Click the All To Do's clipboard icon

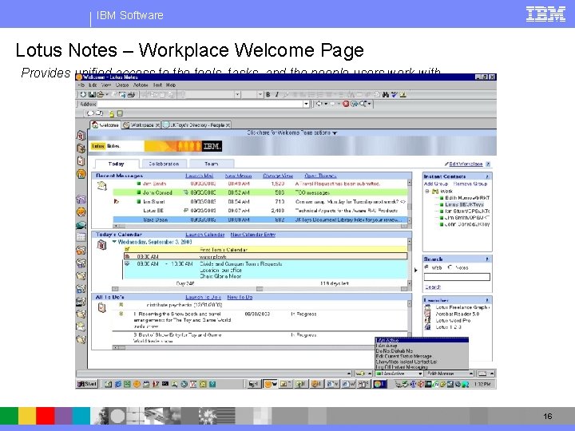pyautogui.click(x=102, y=308)
